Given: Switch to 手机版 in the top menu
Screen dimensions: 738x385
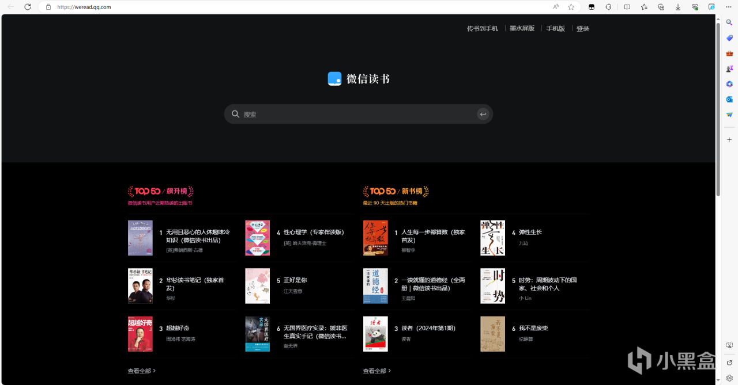Looking at the screenshot, I should 556,29.
